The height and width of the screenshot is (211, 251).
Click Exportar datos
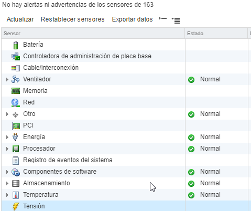coord(132,19)
